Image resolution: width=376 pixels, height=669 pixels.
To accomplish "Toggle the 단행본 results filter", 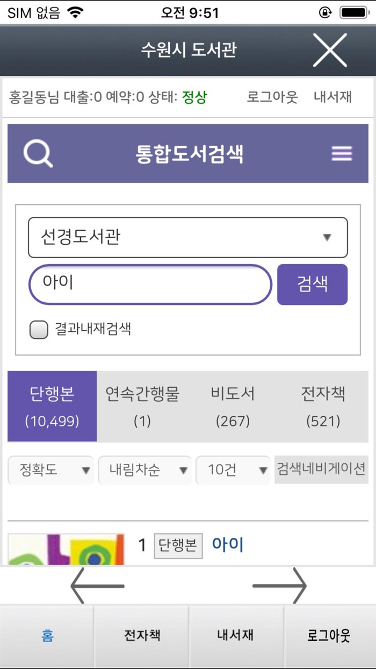I will coord(52,406).
